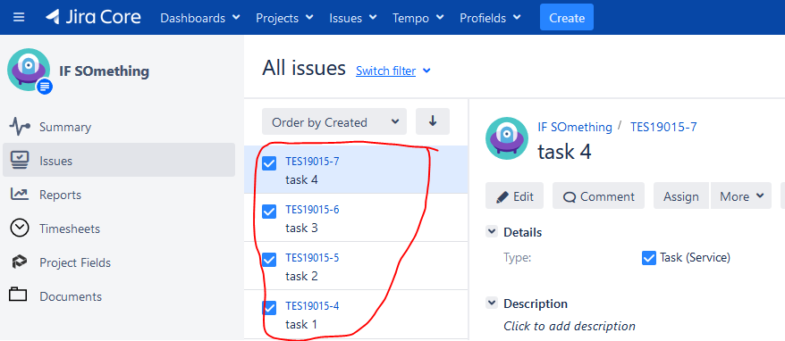
Task: Select Issues in the sidebar
Action: (119, 160)
